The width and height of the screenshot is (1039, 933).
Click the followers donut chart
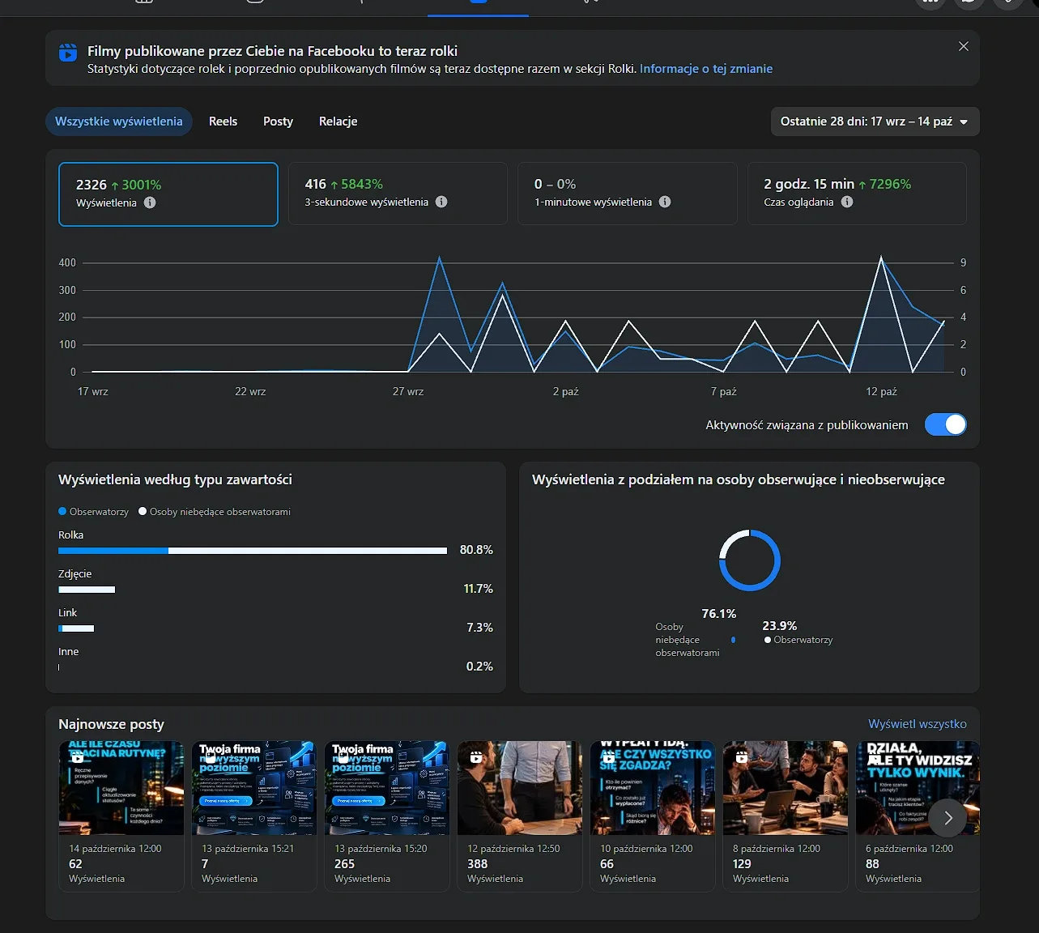(x=750, y=560)
